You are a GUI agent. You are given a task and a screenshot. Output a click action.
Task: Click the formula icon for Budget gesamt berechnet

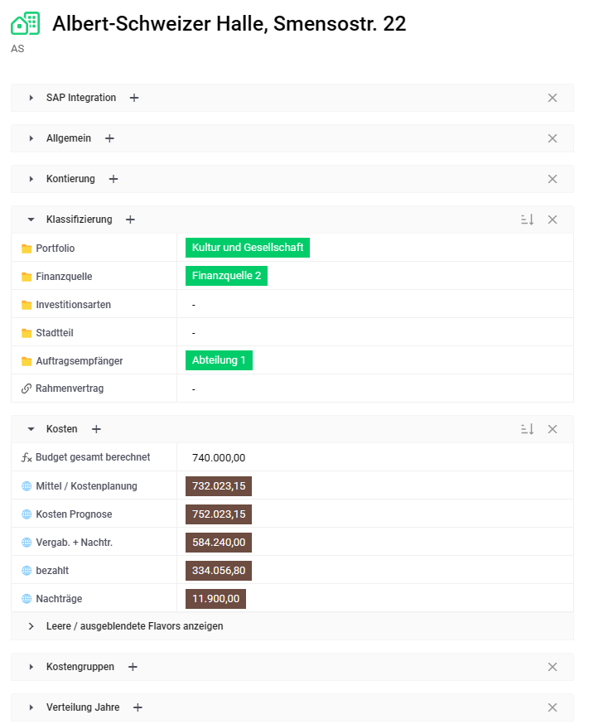27,457
